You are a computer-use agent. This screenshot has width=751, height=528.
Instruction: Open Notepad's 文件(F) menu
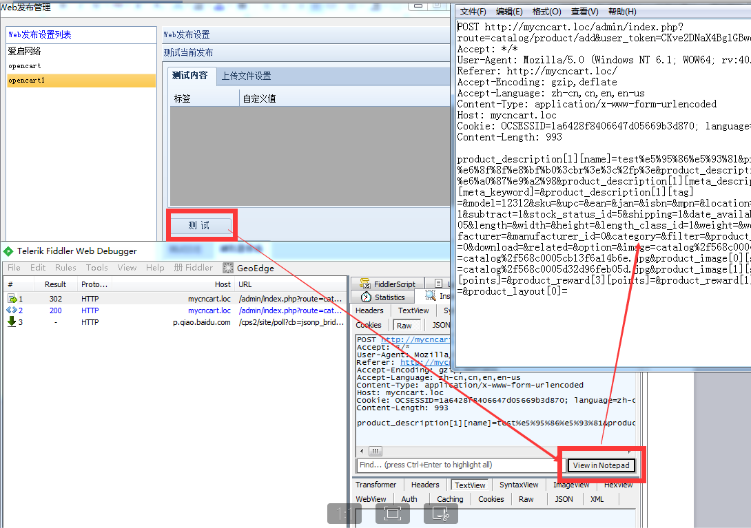pos(473,12)
